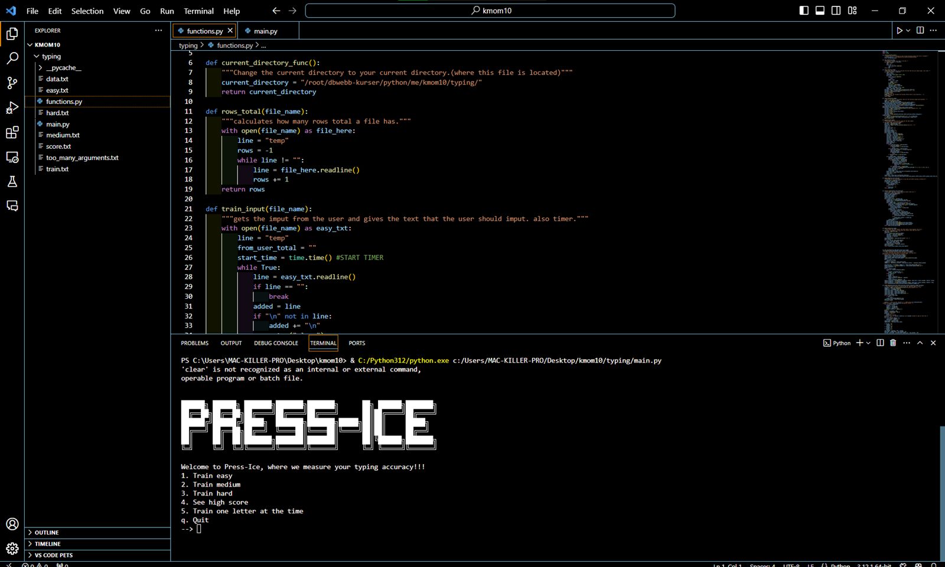Go forward using the right arrow
This screenshot has width=945, height=567.
pyautogui.click(x=293, y=11)
